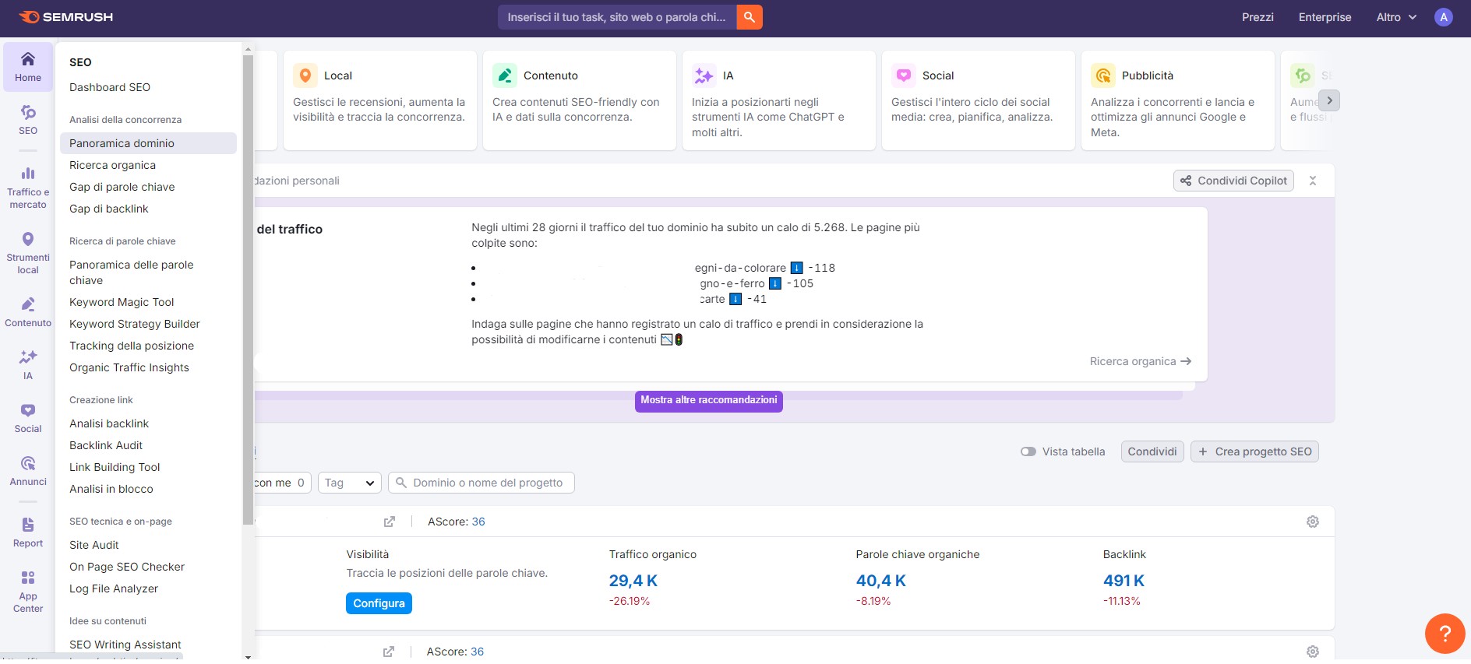Expand the Altro menu
The height and width of the screenshot is (664, 1471).
pyautogui.click(x=1396, y=17)
